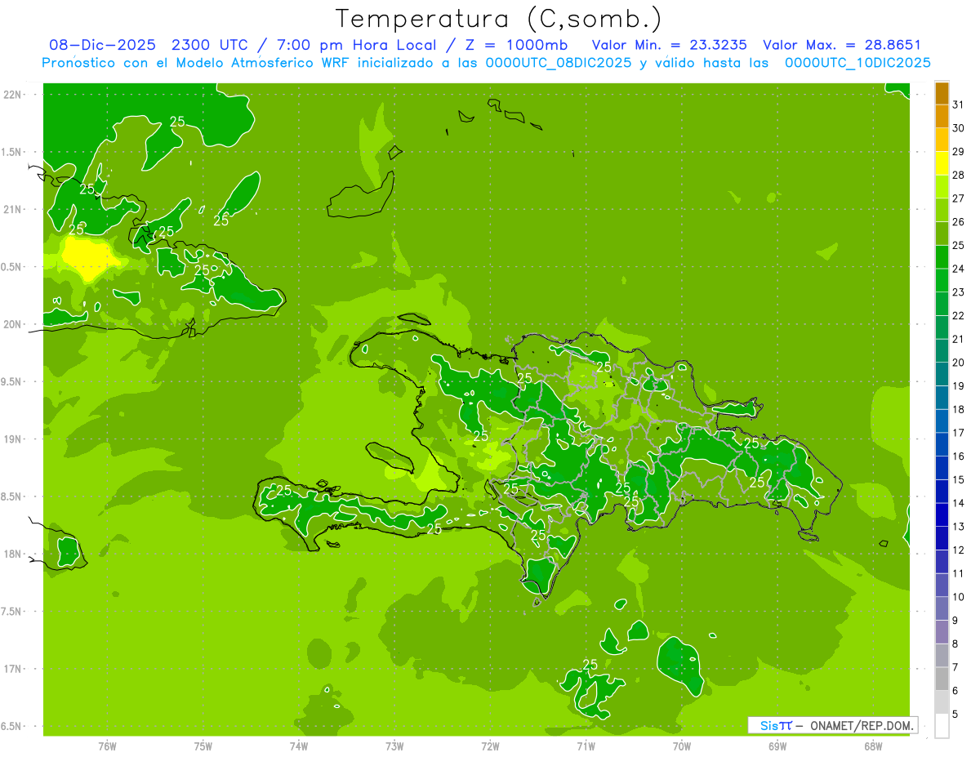
Task: Click the yellow legend swatch between 28 and 29
Action: coord(942,164)
